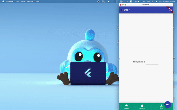
Task: Click the 'example' window title bar text
Action: click(146, 5)
